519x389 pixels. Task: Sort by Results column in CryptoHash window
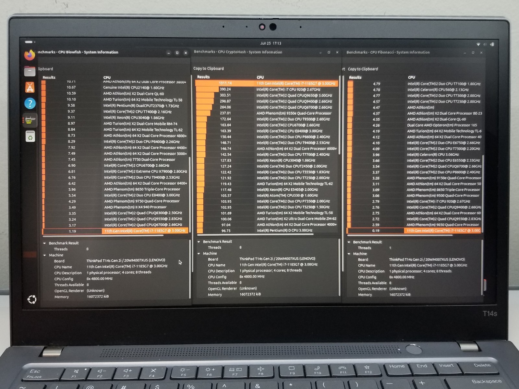click(203, 77)
